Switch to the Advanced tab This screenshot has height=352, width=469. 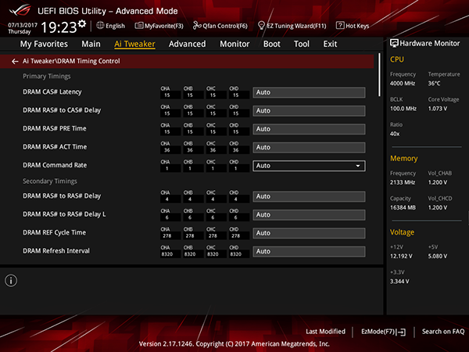tap(188, 44)
